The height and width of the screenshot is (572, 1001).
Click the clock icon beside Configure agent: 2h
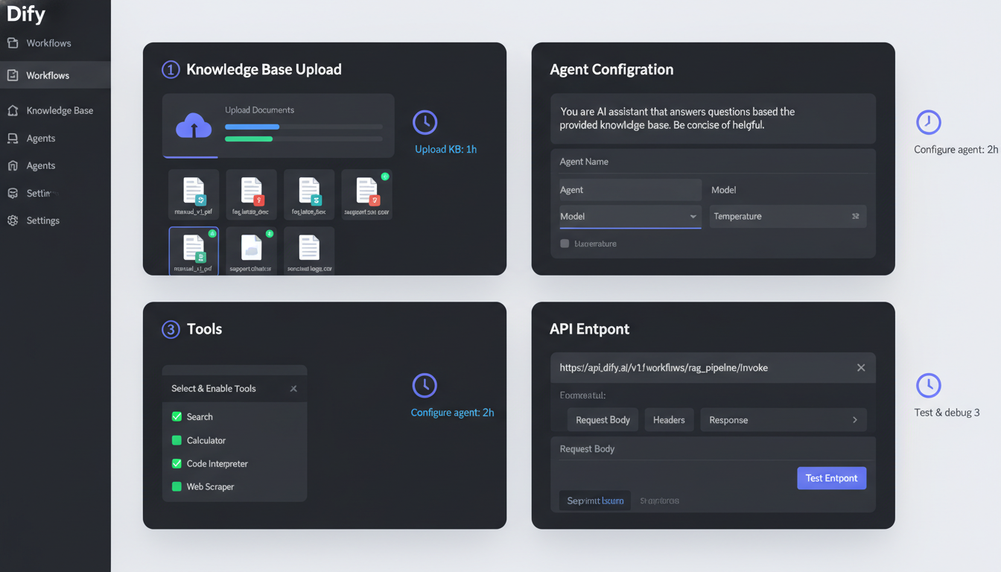pos(425,385)
